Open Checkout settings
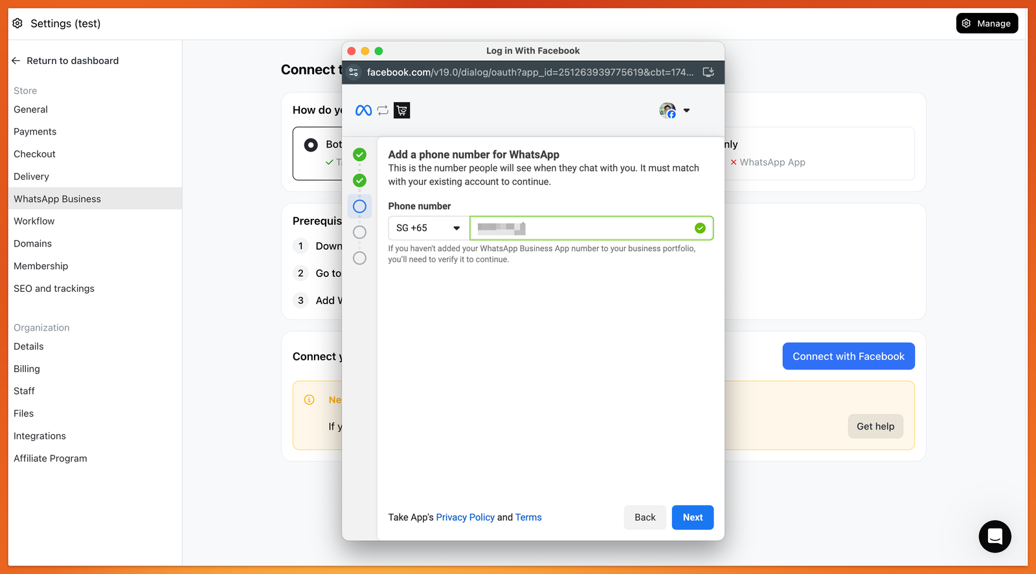1036x574 pixels. coord(34,154)
